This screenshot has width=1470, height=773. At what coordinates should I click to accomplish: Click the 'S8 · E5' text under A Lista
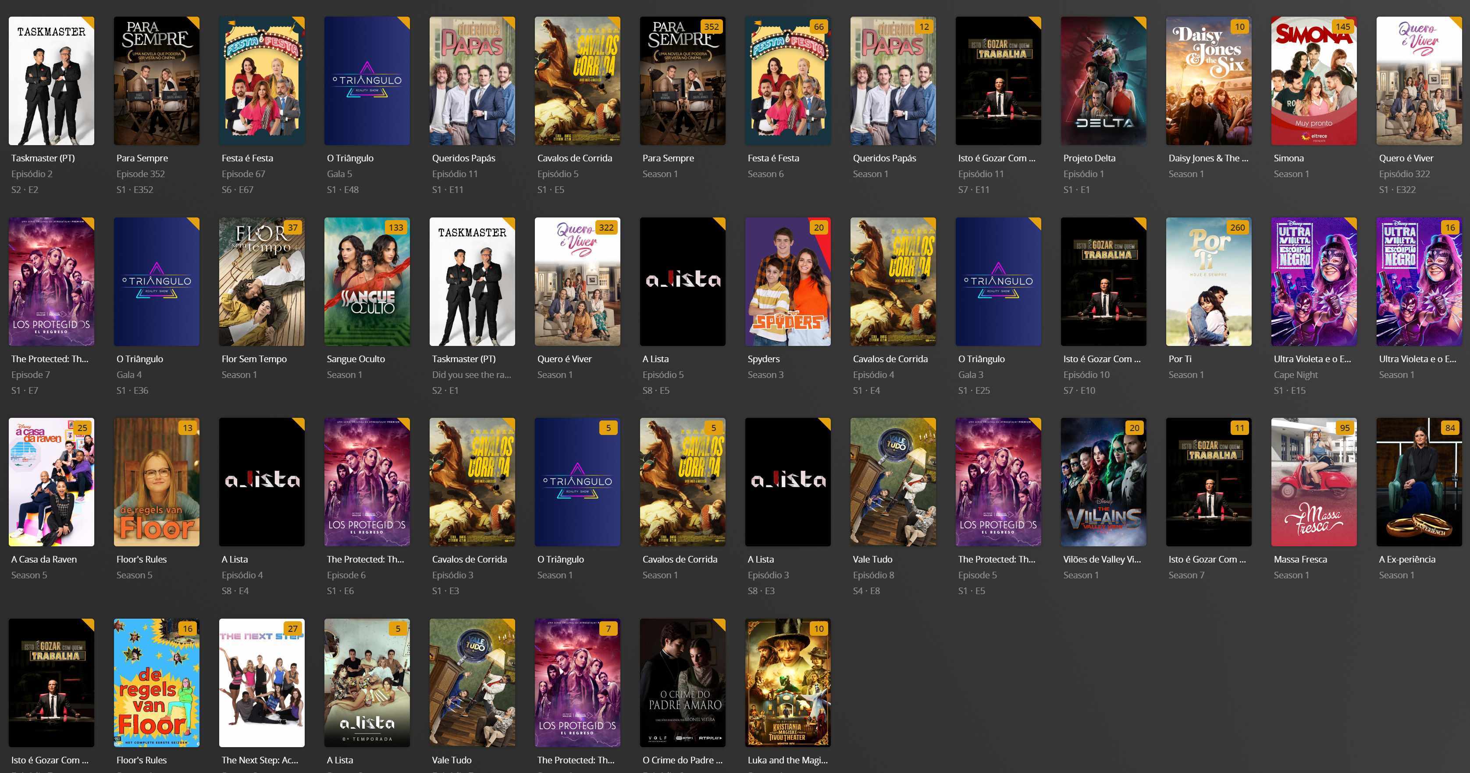pos(656,391)
